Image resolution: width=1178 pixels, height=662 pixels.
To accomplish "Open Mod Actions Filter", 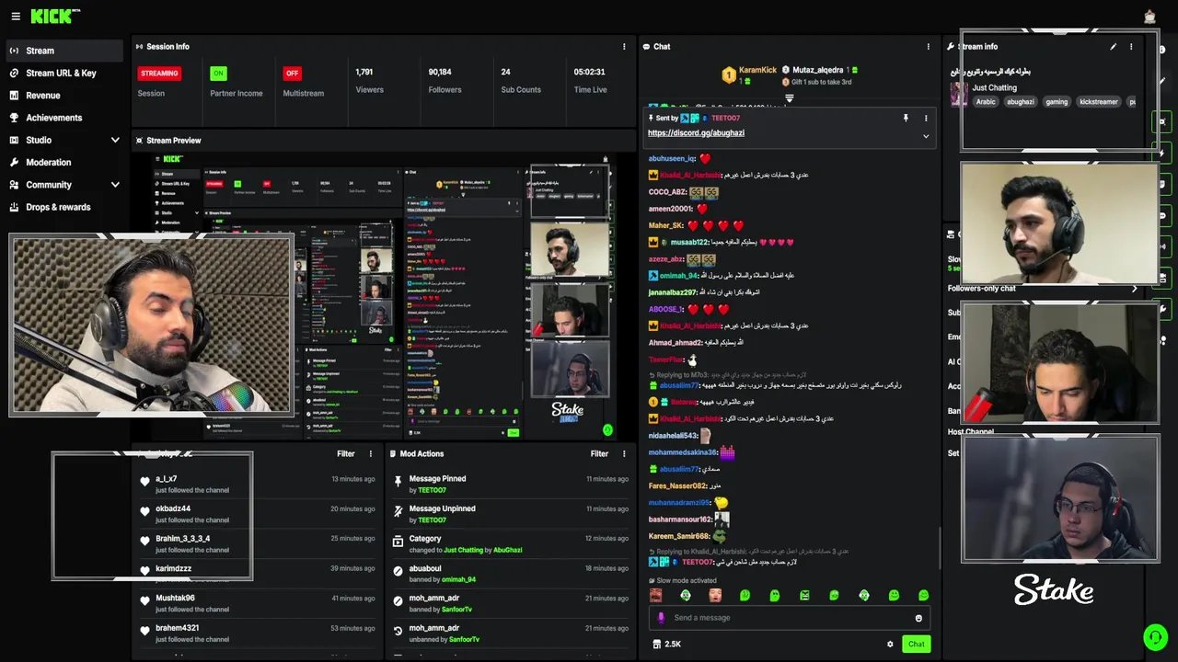I will (599, 454).
